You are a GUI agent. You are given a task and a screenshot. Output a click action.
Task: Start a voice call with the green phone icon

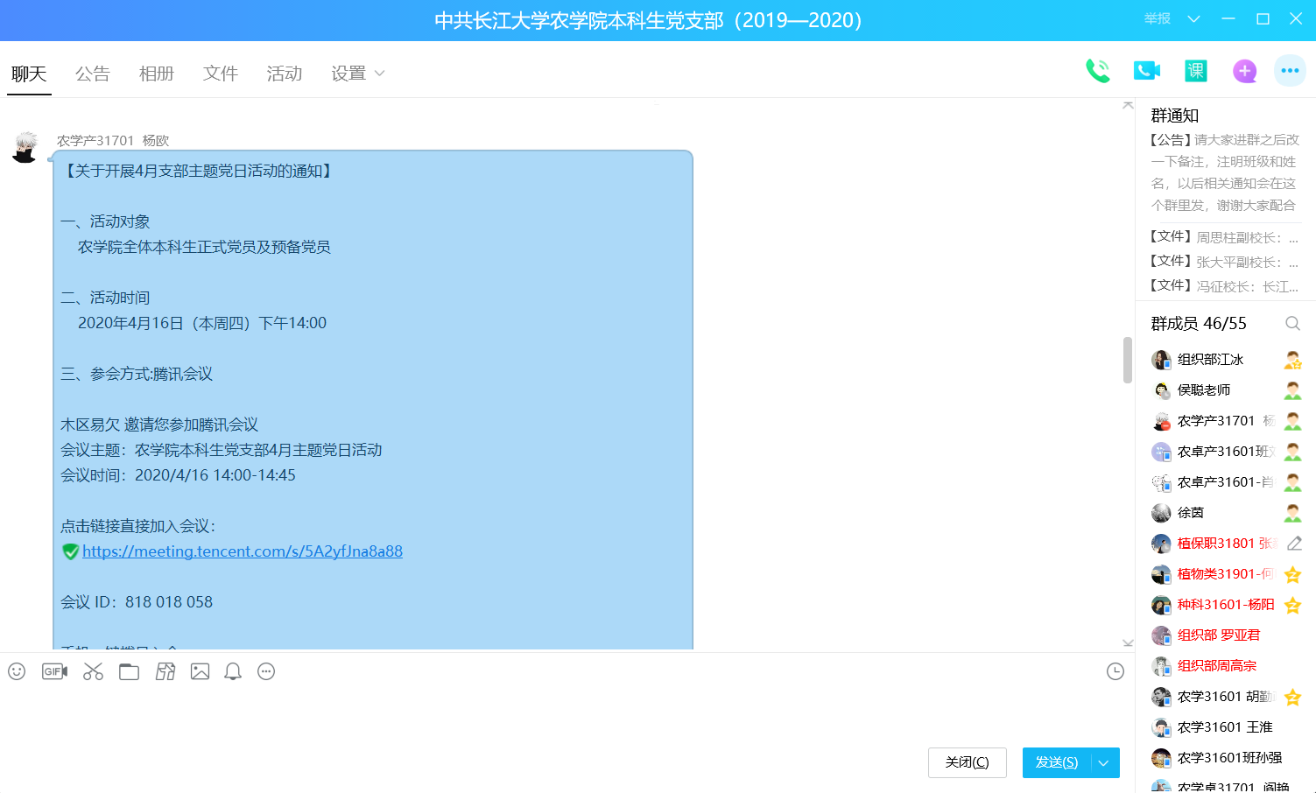coord(1099,71)
